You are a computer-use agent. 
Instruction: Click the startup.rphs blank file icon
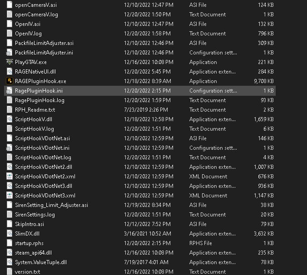10,243
